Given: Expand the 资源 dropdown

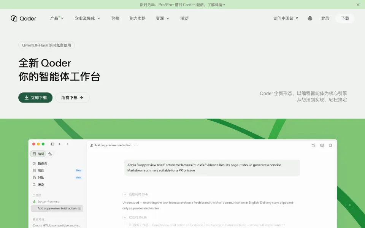Looking at the screenshot, I should 162,18.
